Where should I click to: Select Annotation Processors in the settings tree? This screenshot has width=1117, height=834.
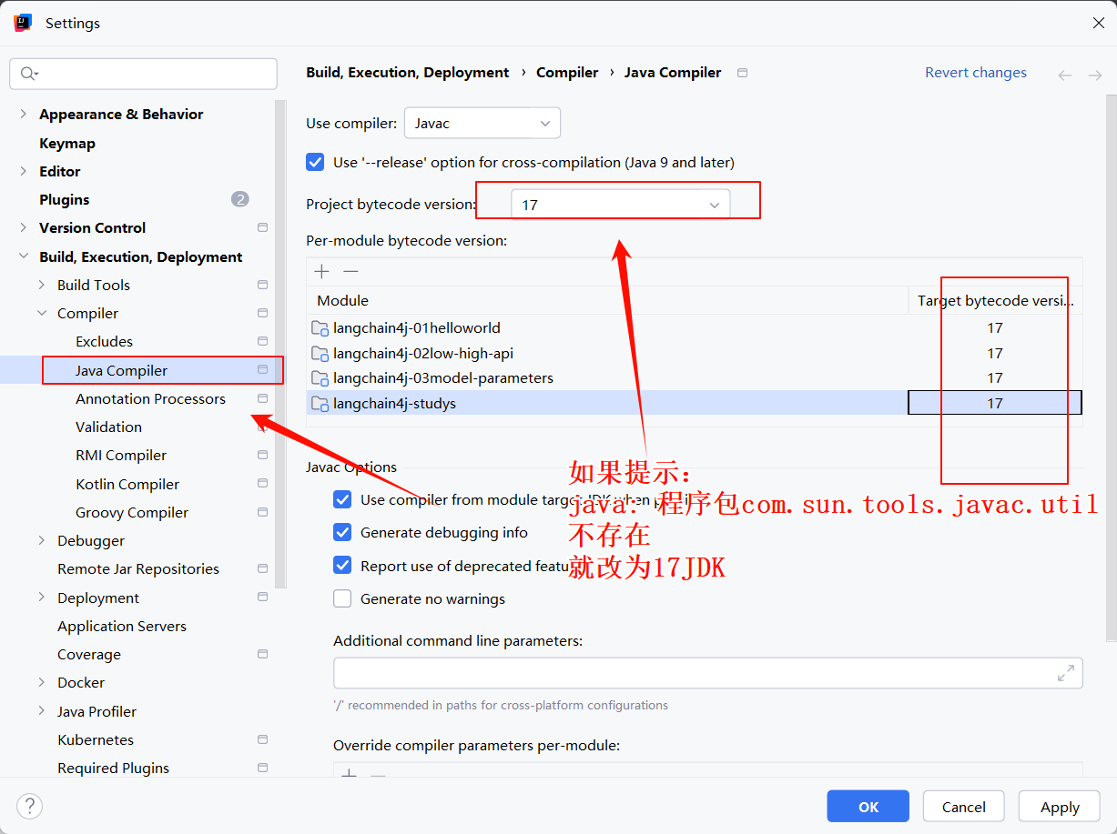[x=150, y=398]
